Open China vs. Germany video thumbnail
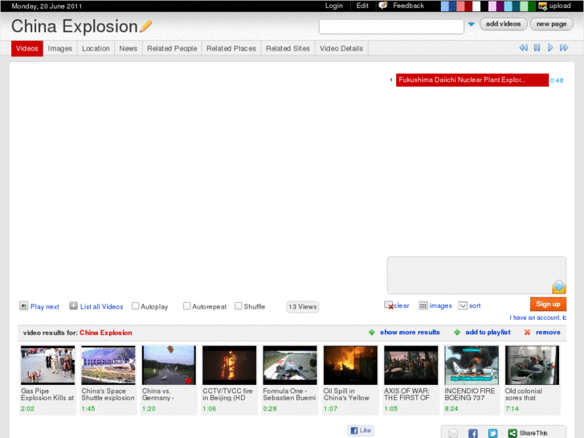 [x=169, y=365]
